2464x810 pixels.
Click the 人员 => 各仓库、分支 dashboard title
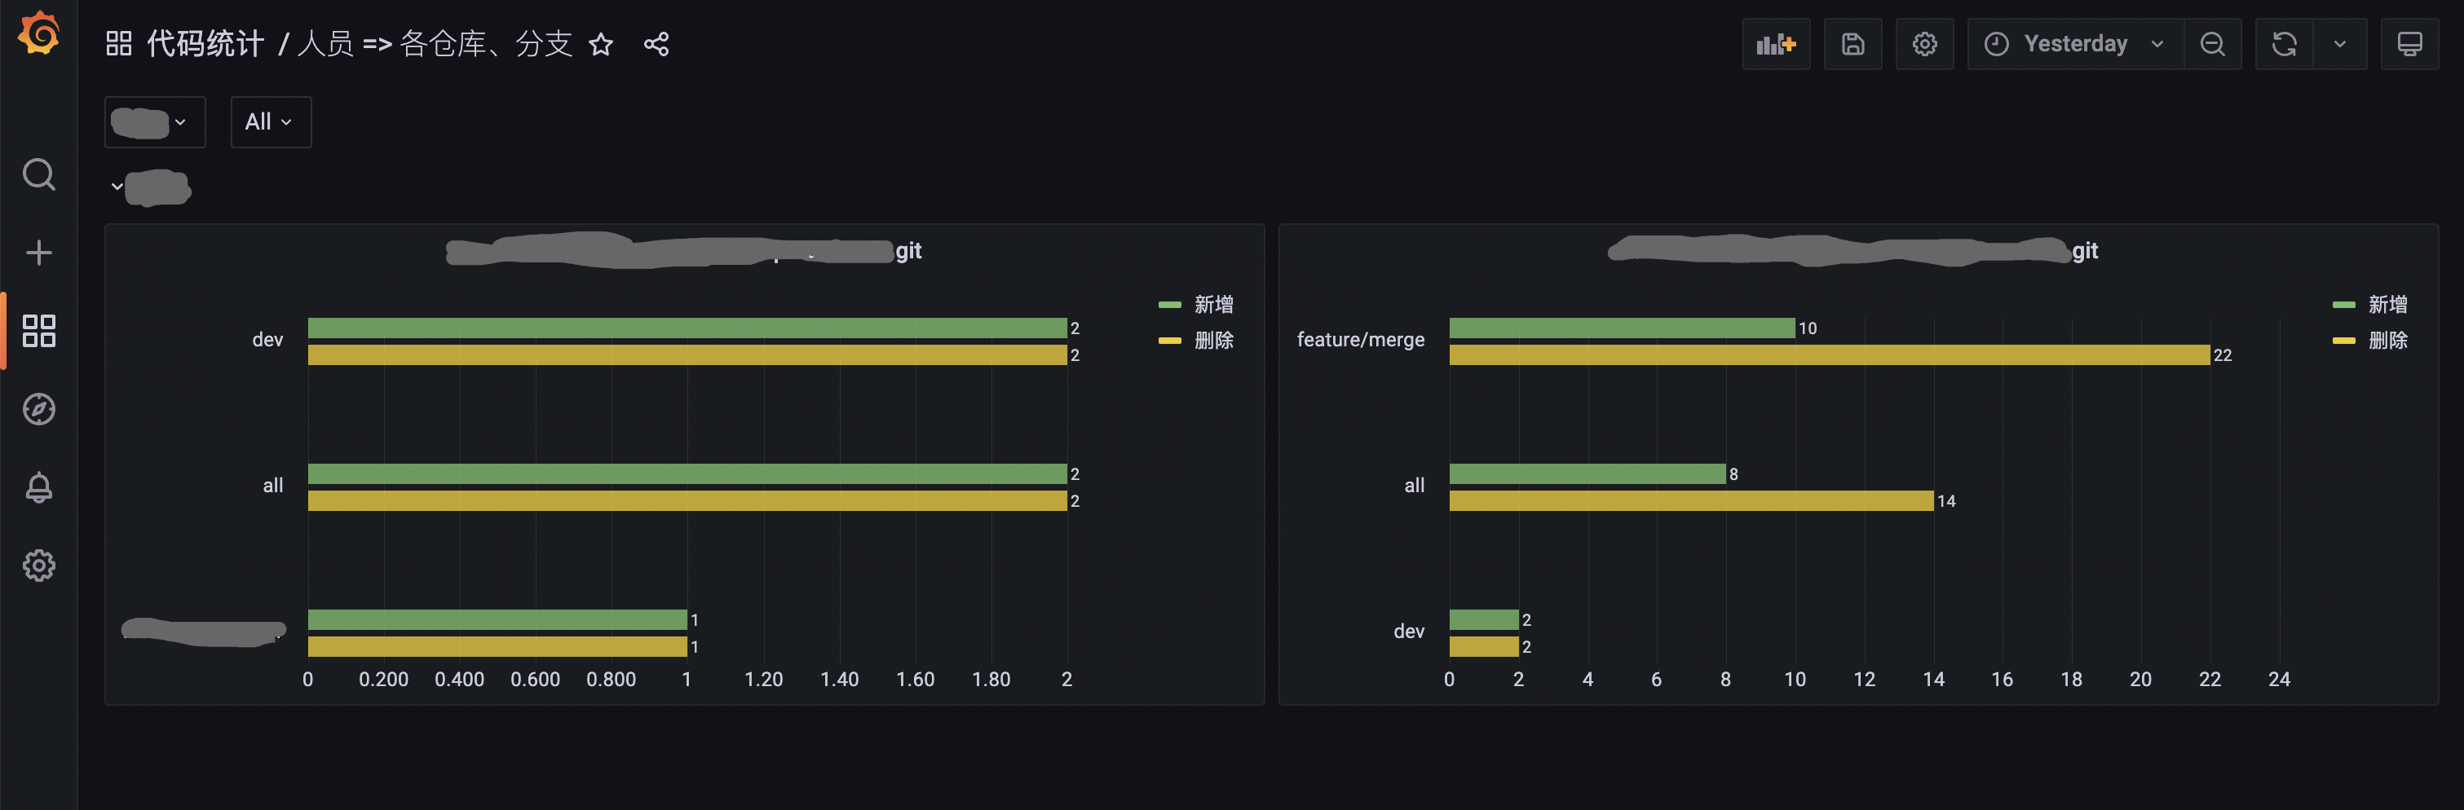click(x=435, y=44)
